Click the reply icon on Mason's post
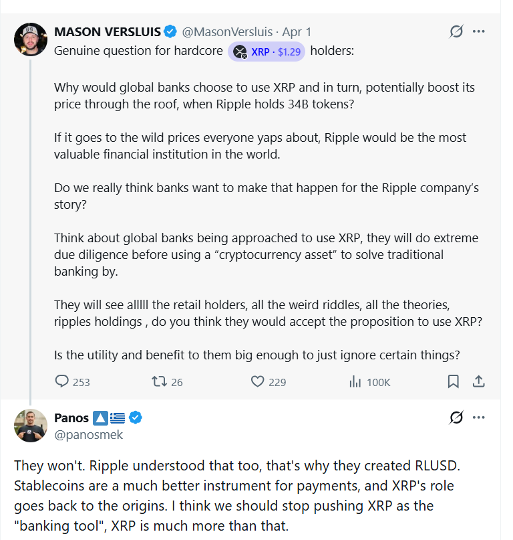513x540 pixels. pyautogui.click(x=62, y=381)
